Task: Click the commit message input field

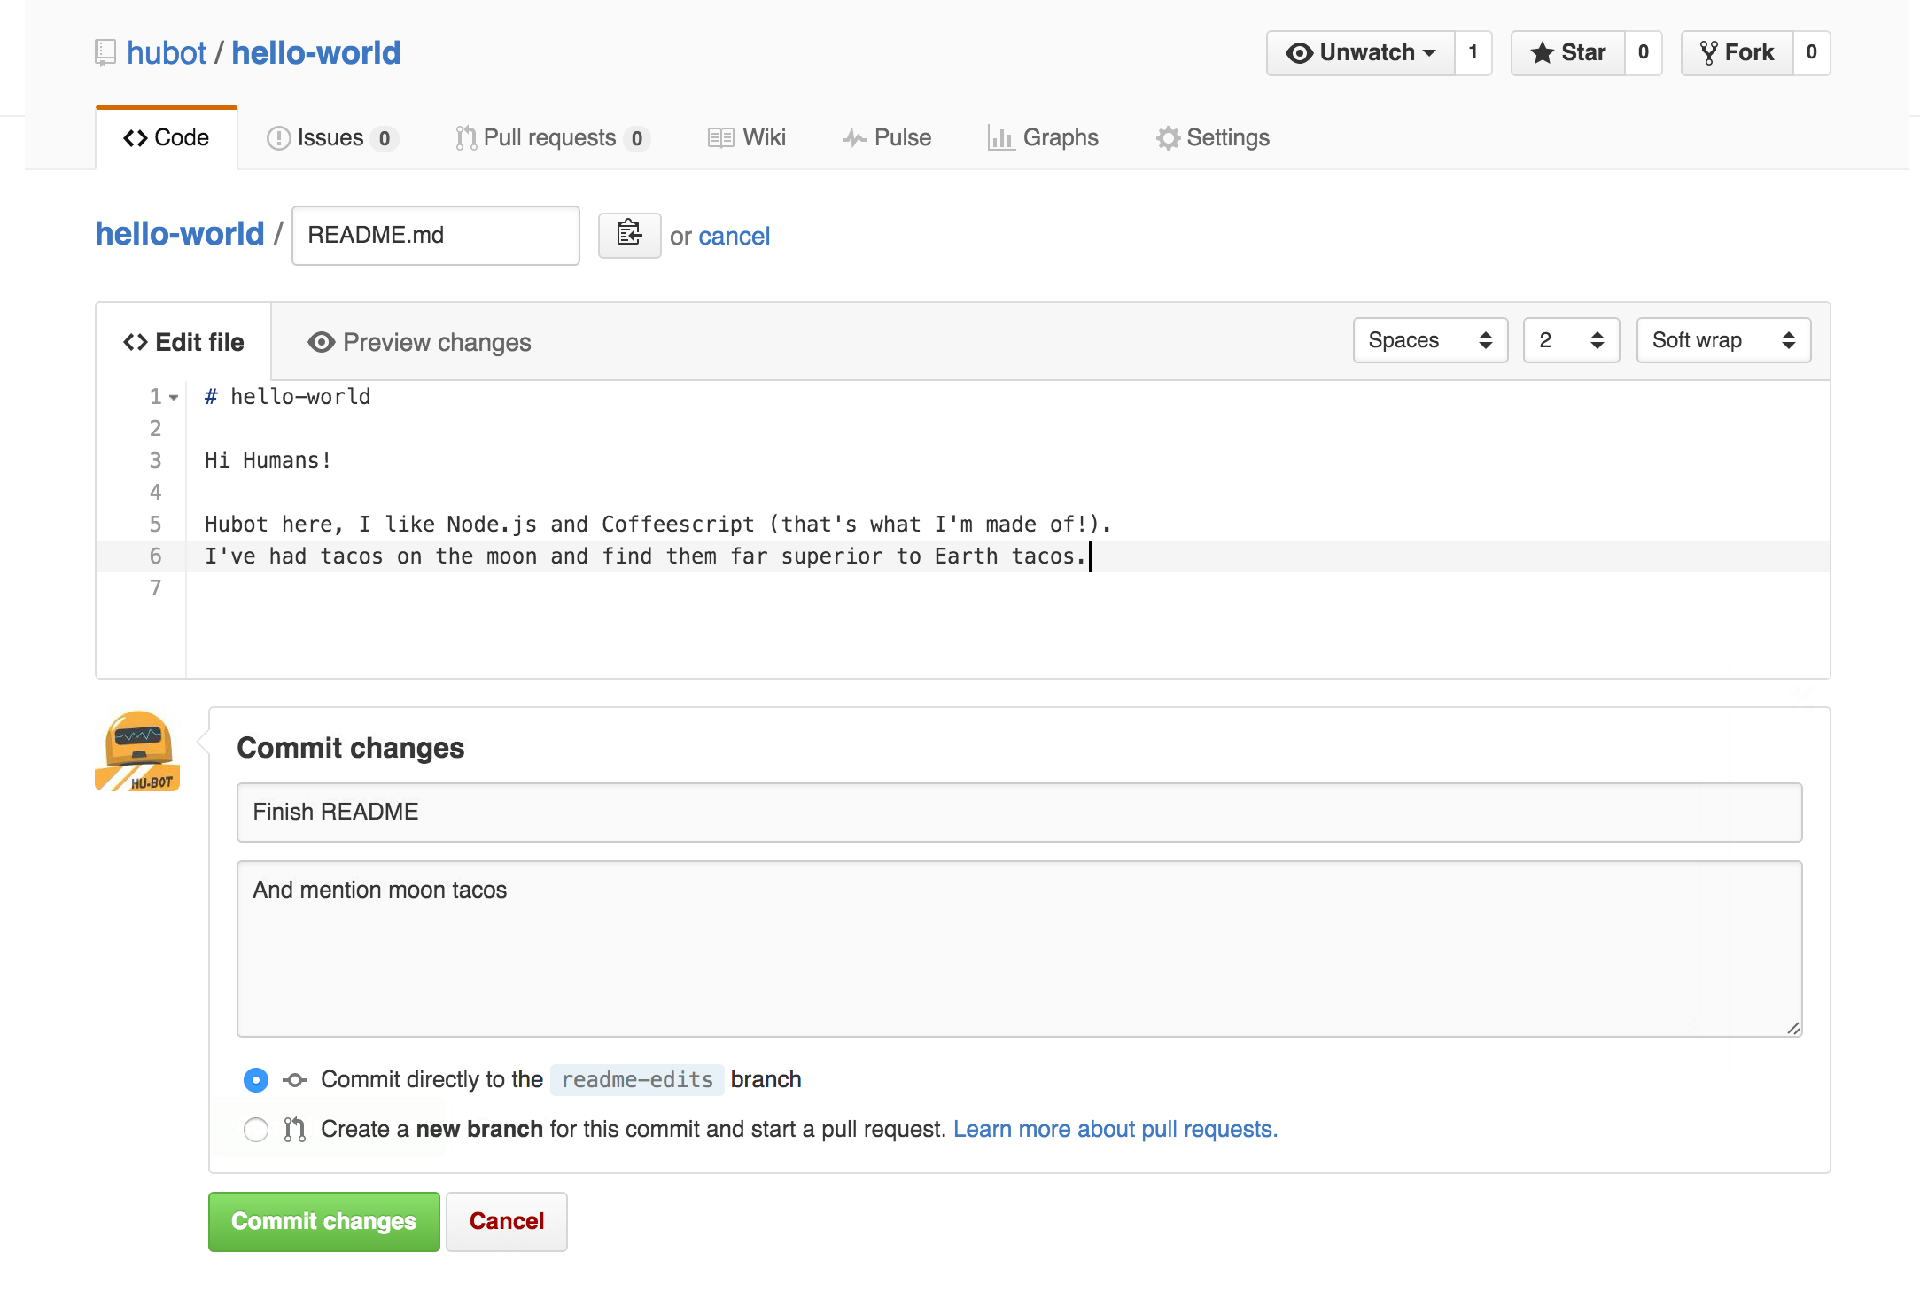Action: (x=1021, y=811)
